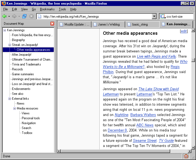This screenshot has width=196, height=160.
Task: Select After Jeopardy! in the Document Map
Action: [22, 55]
